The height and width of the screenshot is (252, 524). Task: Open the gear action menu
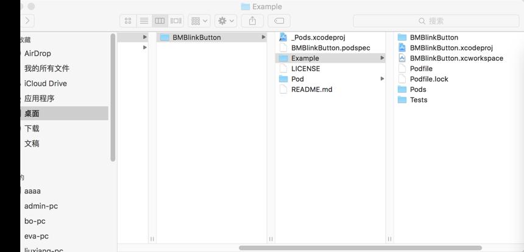[x=226, y=21]
